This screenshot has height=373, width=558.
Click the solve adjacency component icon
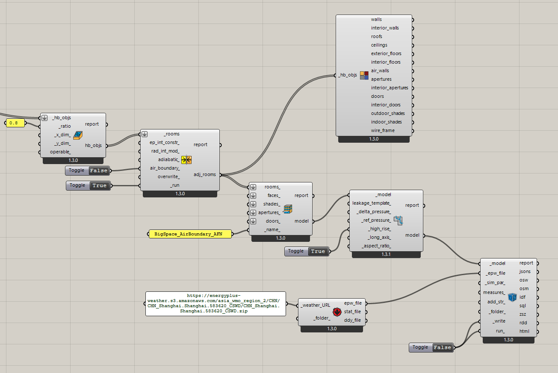coord(186,160)
